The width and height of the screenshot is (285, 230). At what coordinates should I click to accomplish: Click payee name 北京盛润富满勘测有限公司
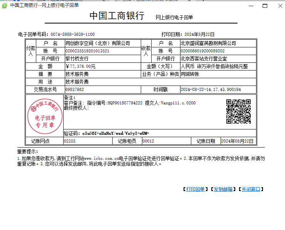208,43
